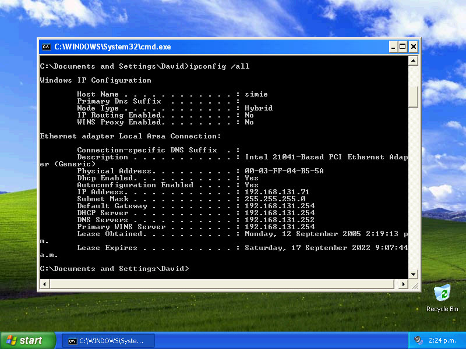This screenshot has width=466, height=349.
Task: Click the Start button
Action: point(27,340)
